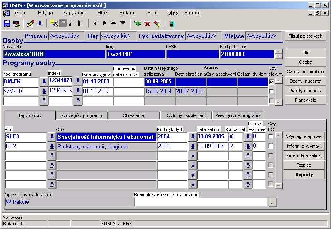Click Wymag. etapowe button

point(304,136)
